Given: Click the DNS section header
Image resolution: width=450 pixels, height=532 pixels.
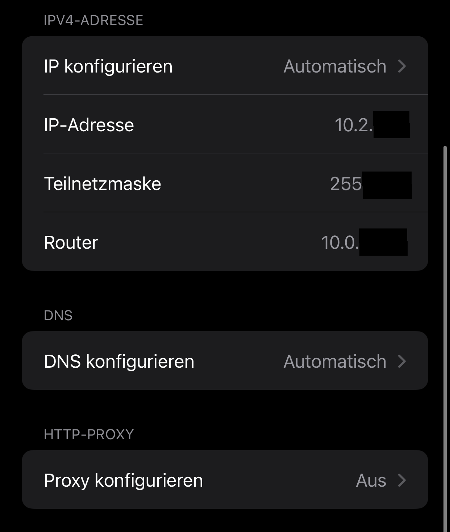Looking at the screenshot, I should pos(58,316).
